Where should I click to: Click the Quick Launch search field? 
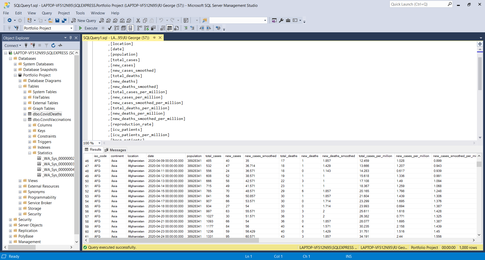pos(421,4)
